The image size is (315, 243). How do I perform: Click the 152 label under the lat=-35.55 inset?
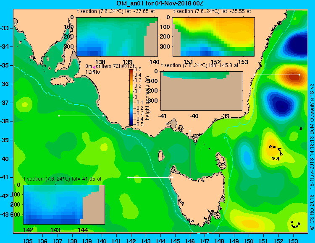point(215,62)
